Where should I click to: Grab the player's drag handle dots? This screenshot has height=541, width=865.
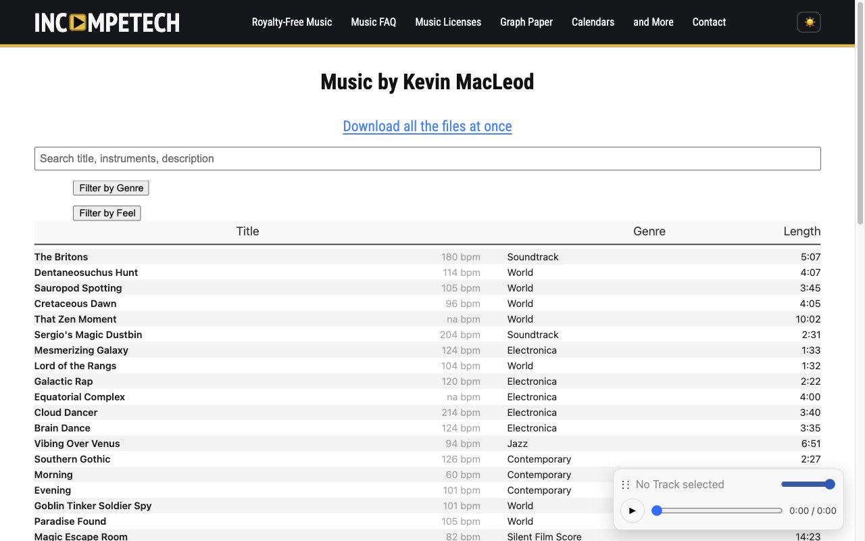[625, 484]
